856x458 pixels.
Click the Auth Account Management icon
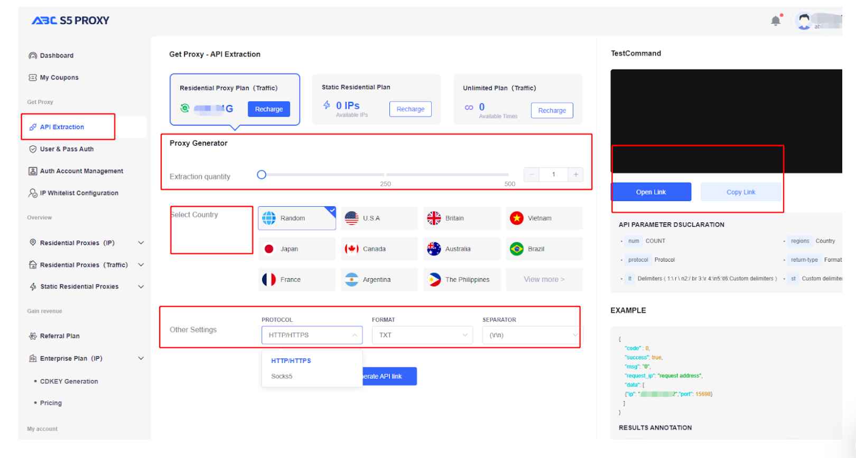tap(33, 171)
